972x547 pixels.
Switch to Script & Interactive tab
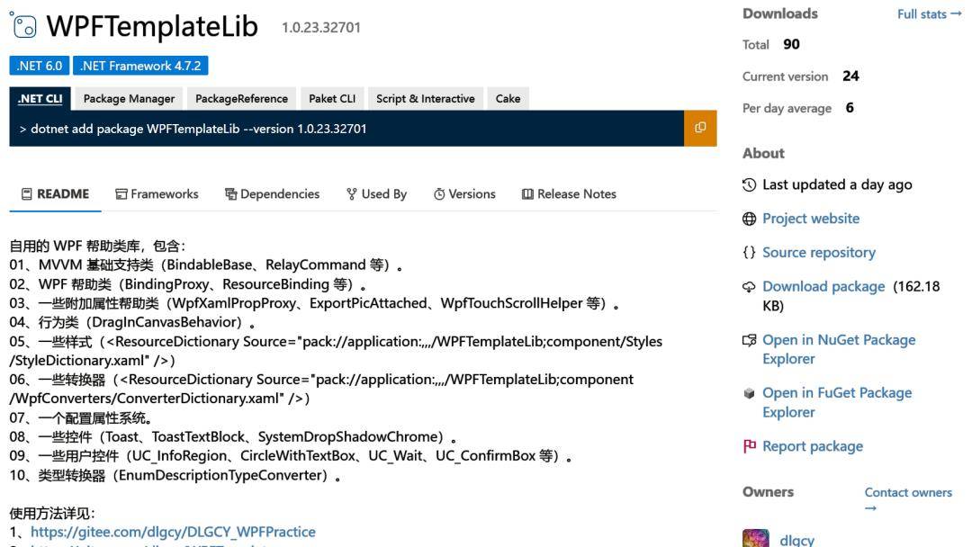point(425,99)
